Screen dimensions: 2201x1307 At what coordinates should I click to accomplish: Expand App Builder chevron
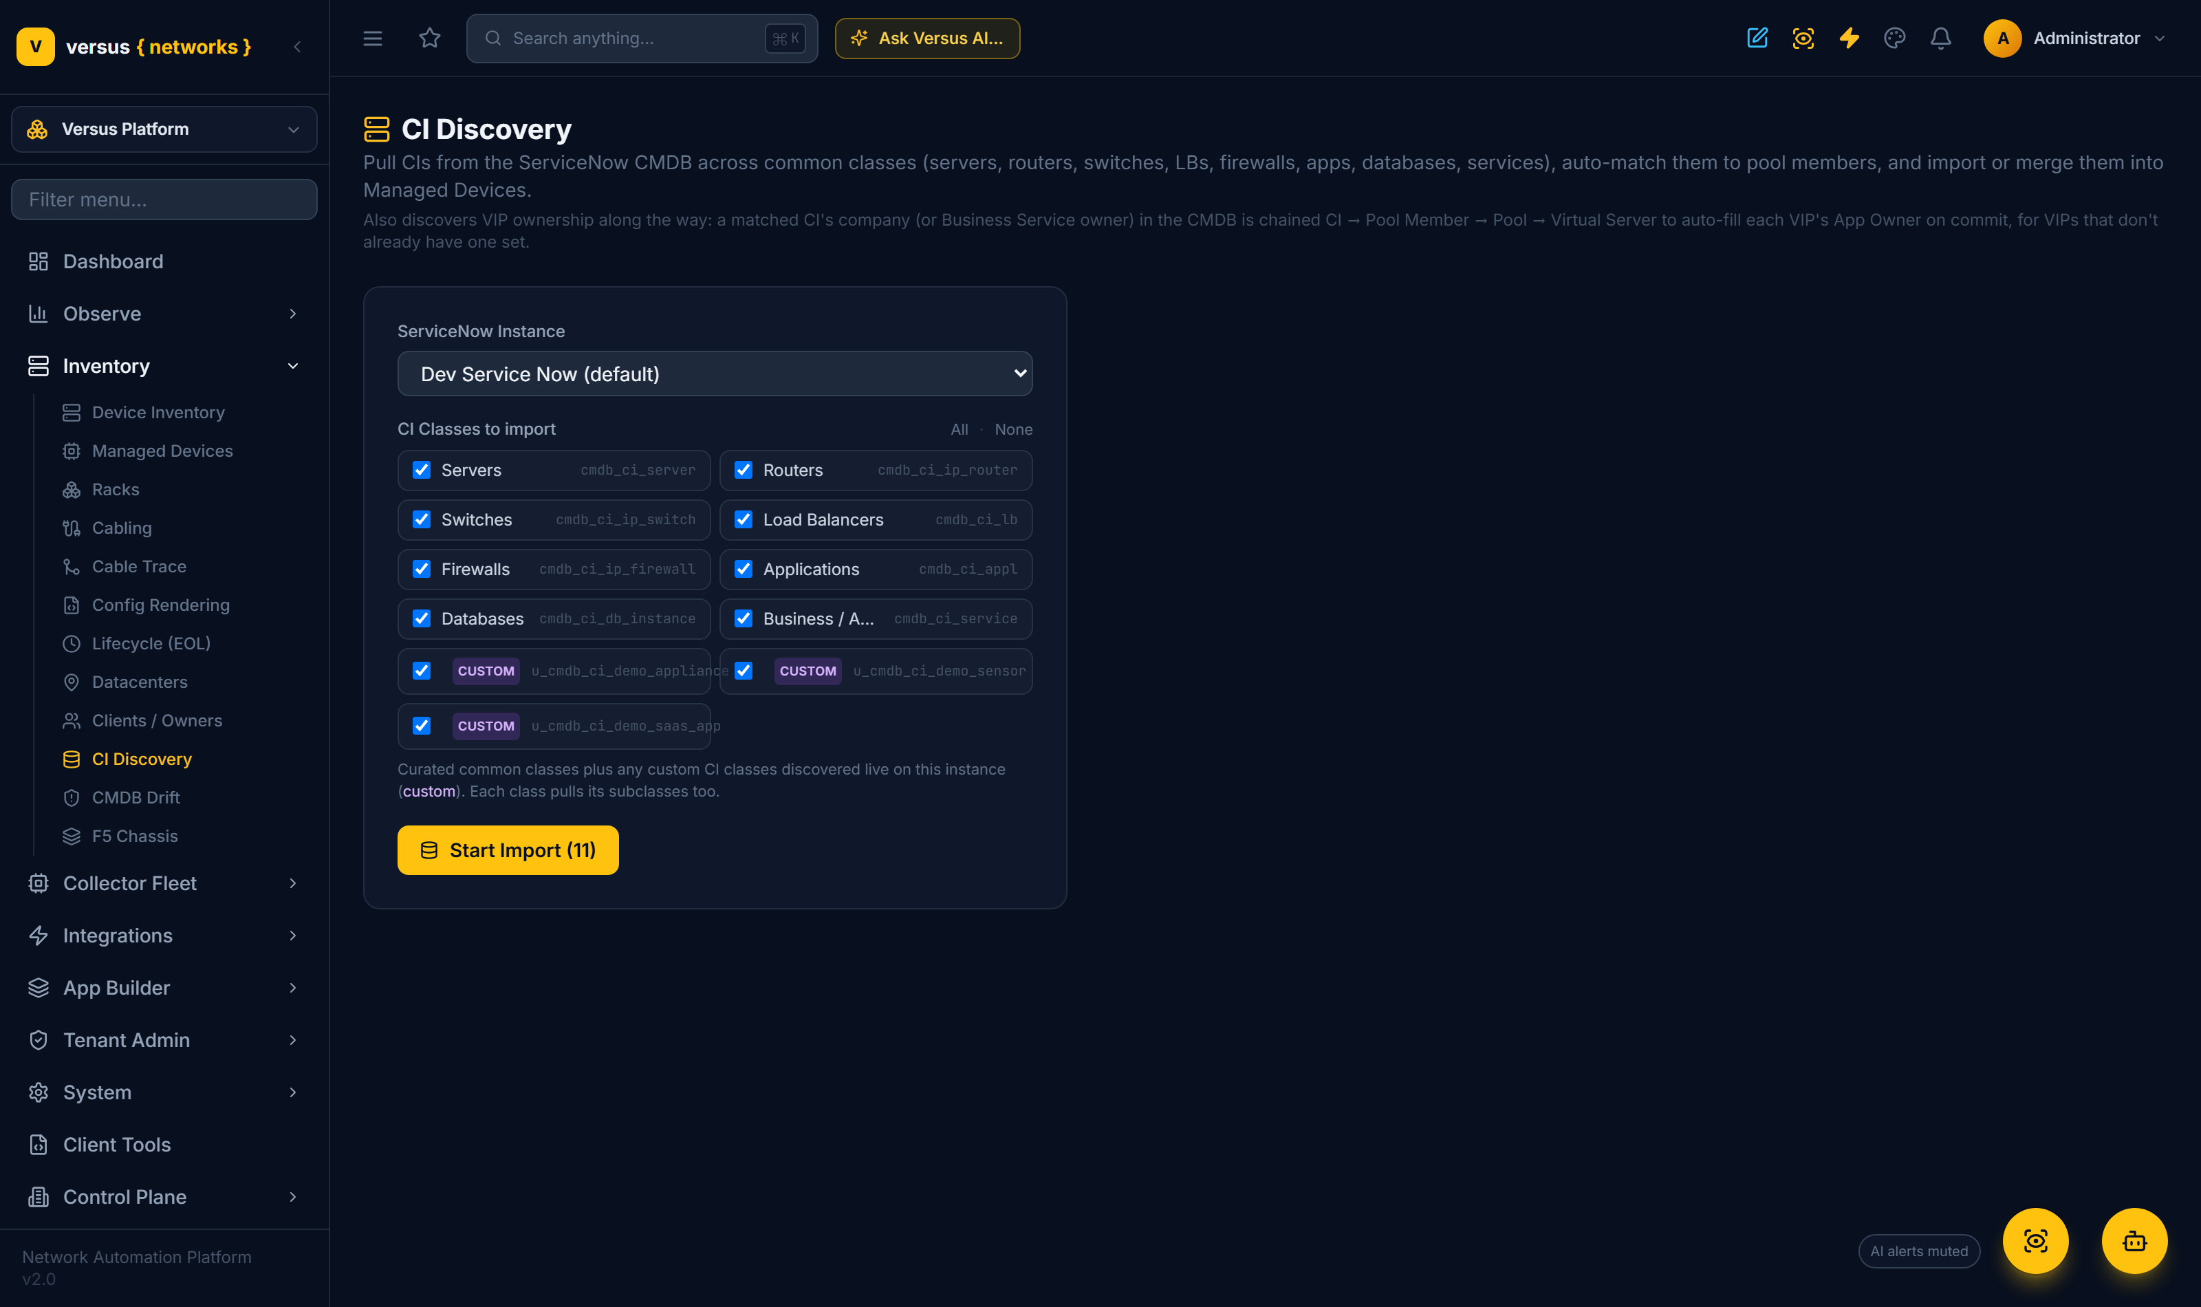point(293,989)
